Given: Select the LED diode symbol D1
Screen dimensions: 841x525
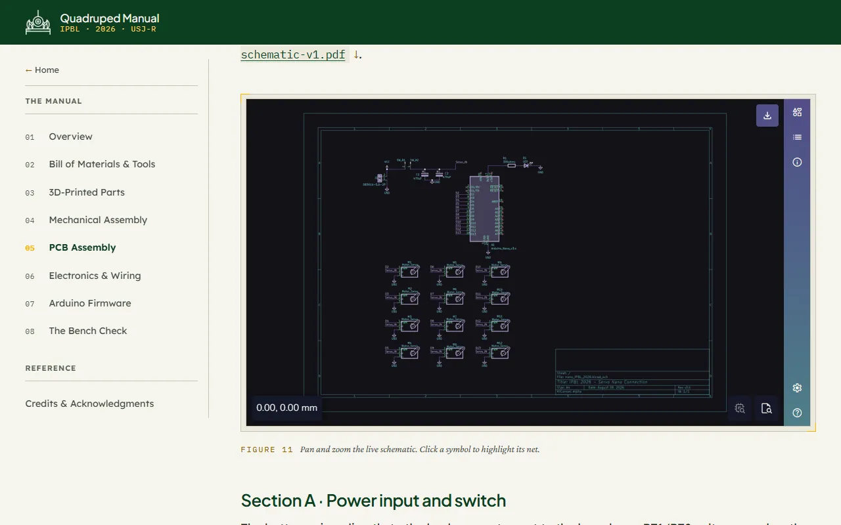Looking at the screenshot, I should [526, 166].
